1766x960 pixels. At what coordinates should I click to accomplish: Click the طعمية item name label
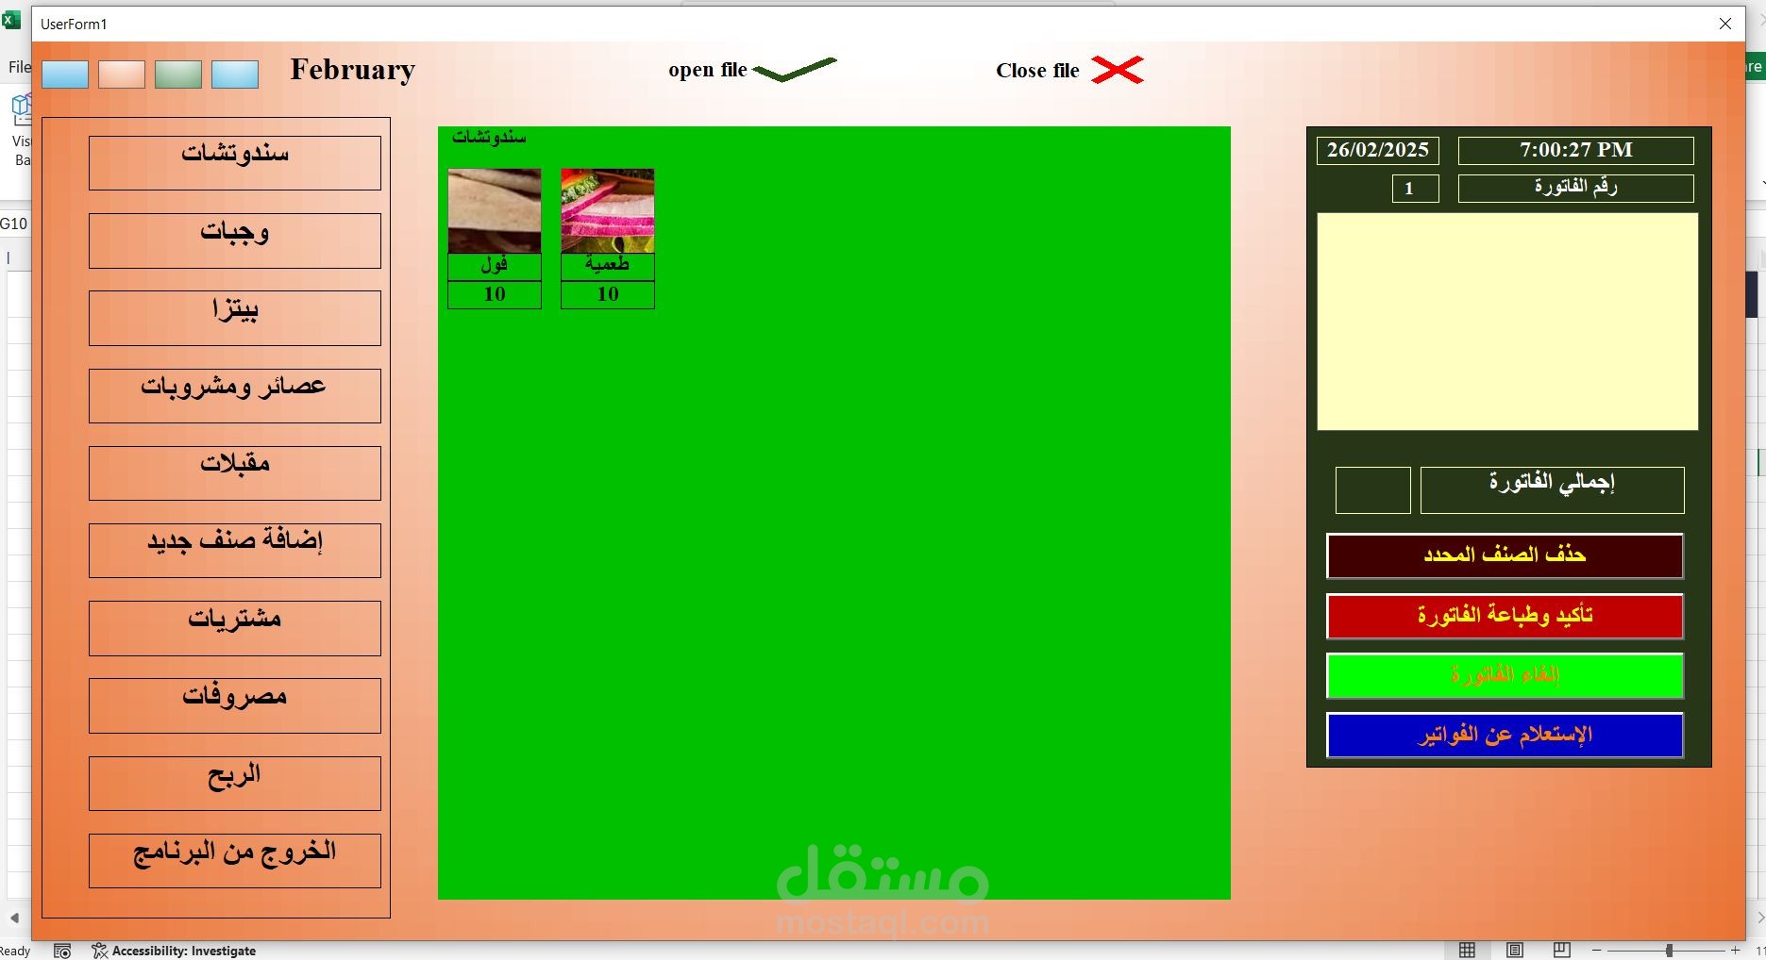tap(608, 266)
